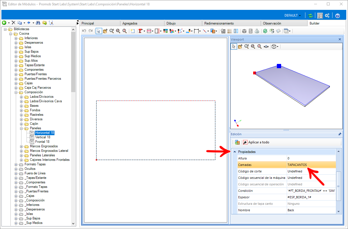Click the Espesor value #ESP_BORDA_1#
Screen dimensions: 348x229
311,197
